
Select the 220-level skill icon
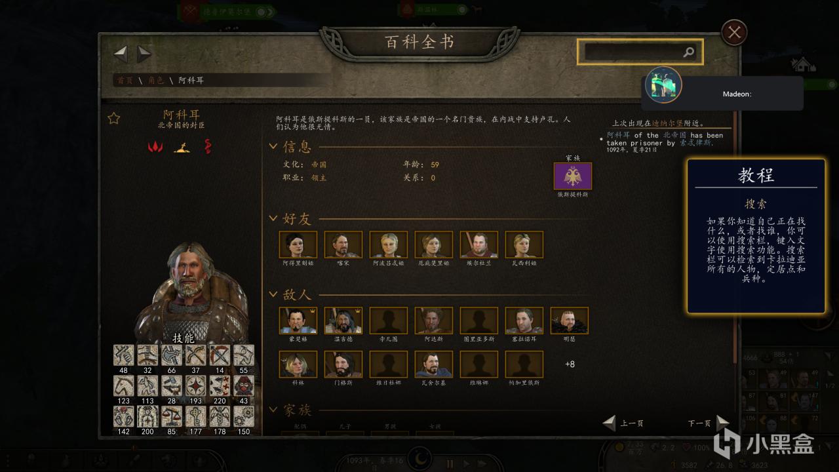click(x=220, y=385)
